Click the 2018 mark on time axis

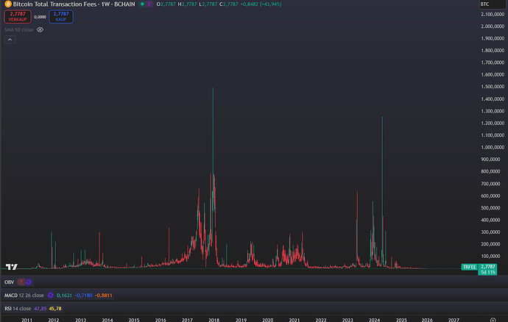coord(214,320)
